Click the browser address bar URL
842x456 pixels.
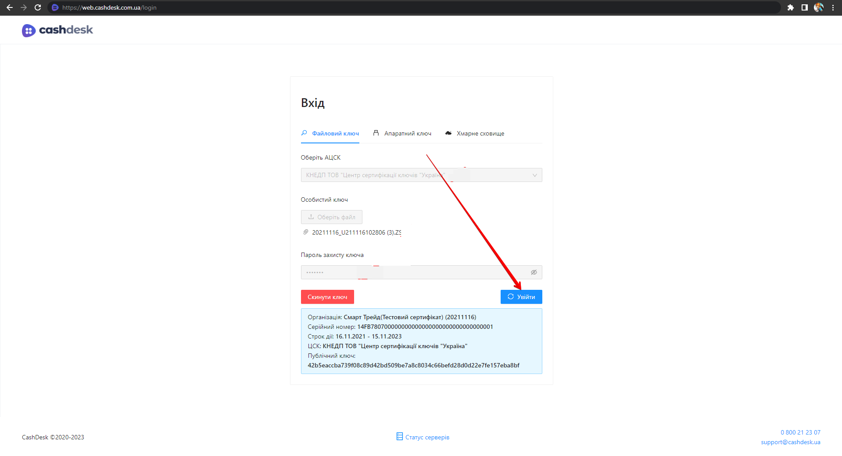click(109, 7)
